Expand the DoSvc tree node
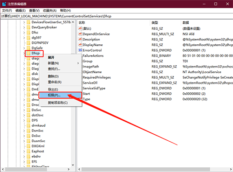233x172 pixels. click(x=24, y=110)
